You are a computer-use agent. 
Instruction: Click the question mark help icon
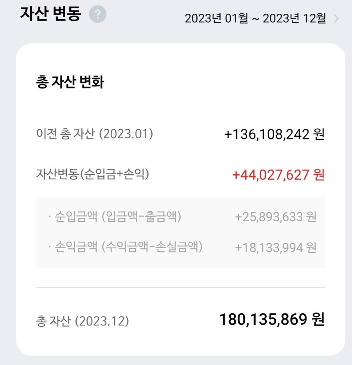tap(97, 15)
